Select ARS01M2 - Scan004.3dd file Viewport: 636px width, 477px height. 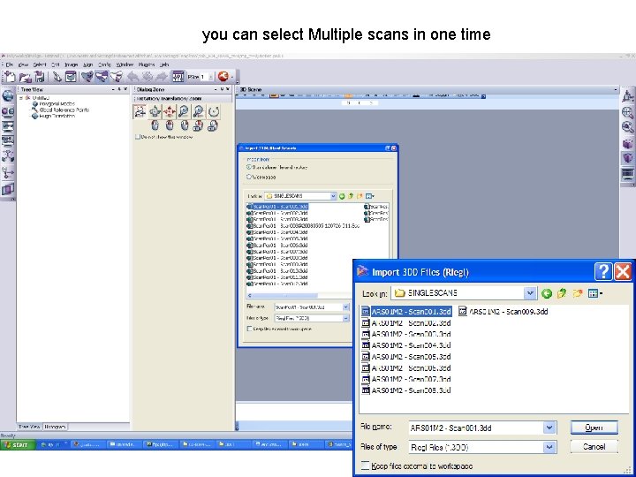[x=406, y=345]
